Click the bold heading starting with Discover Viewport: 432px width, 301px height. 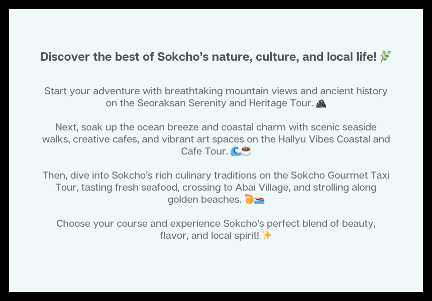pos(208,57)
